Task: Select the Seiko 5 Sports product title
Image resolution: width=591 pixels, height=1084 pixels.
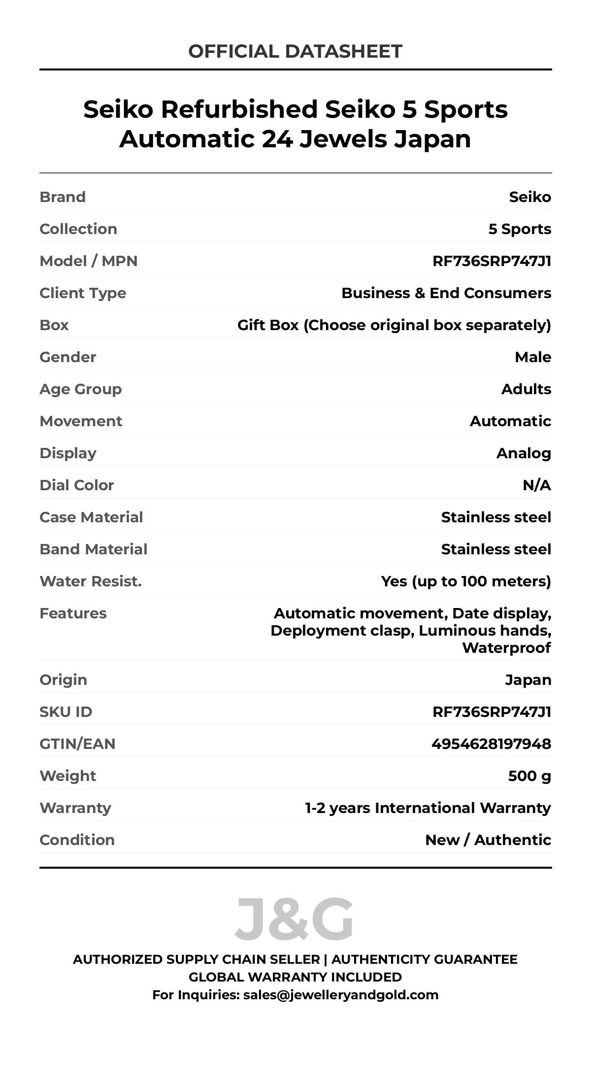Action: pos(295,124)
